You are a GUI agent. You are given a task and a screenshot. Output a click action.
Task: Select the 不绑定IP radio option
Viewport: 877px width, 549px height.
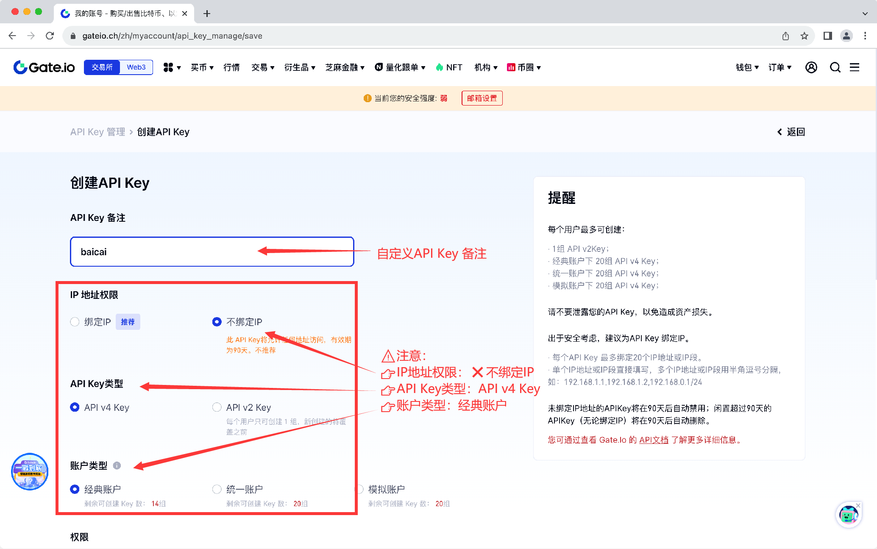pos(217,322)
